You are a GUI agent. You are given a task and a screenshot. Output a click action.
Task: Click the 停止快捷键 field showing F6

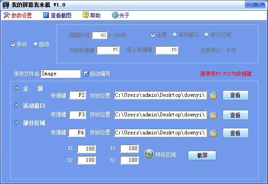[x=167, y=50]
